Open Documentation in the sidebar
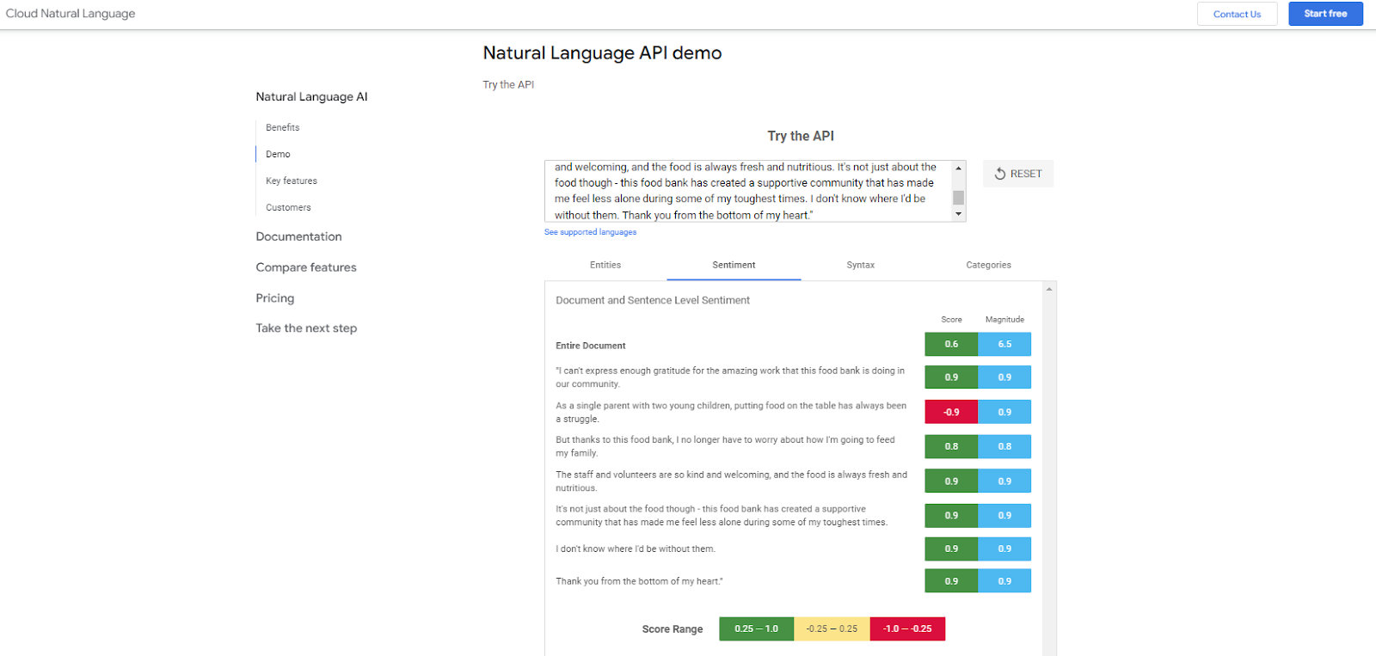The height and width of the screenshot is (656, 1376). (298, 236)
